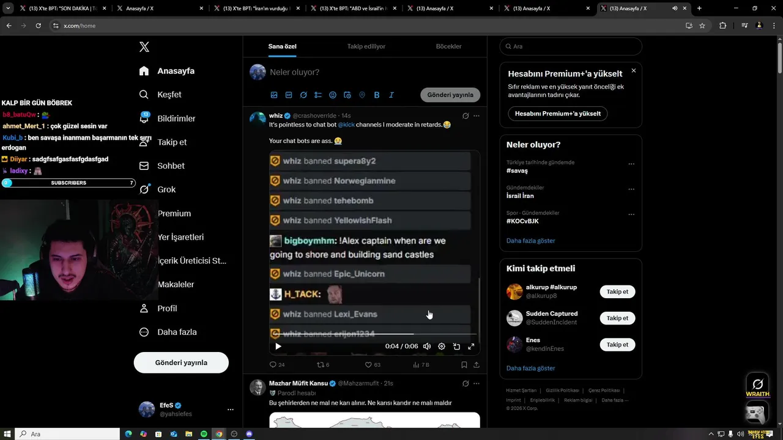
Task: View analytics of whiz's post
Action: pos(421,365)
